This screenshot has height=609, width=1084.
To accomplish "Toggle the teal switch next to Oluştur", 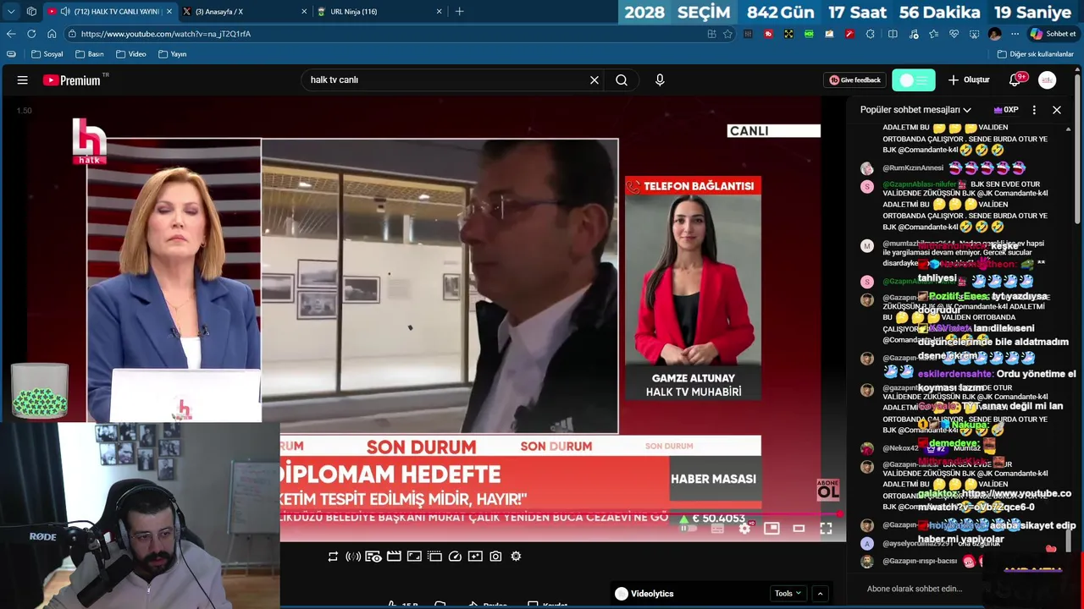I will (x=914, y=80).
